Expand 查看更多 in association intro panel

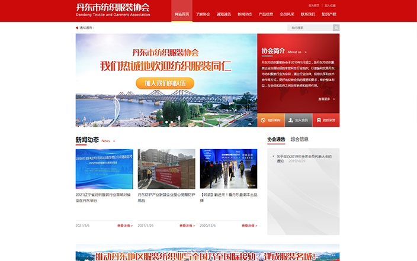pyautogui.click(x=325, y=99)
